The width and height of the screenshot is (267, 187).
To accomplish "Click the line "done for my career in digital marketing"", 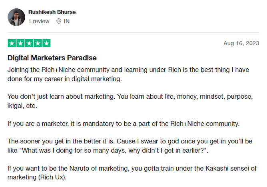I will click(x=64, y=79).
